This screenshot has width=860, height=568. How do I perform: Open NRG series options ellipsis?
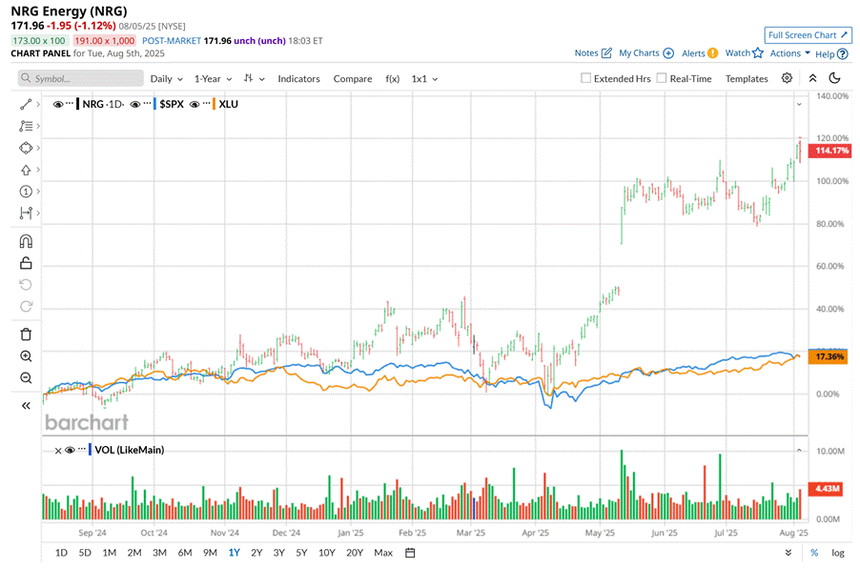click(69, 104)
